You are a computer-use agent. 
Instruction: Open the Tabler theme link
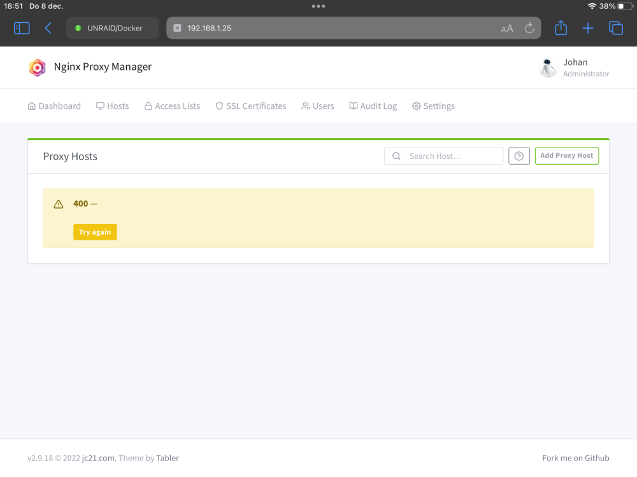point(168,458)
